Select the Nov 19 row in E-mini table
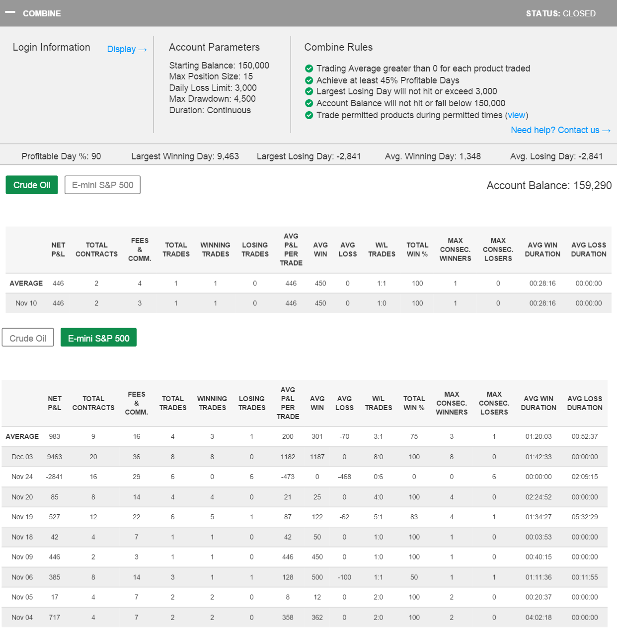This screenshot has width=617, height=629. (x=22, y=517)
